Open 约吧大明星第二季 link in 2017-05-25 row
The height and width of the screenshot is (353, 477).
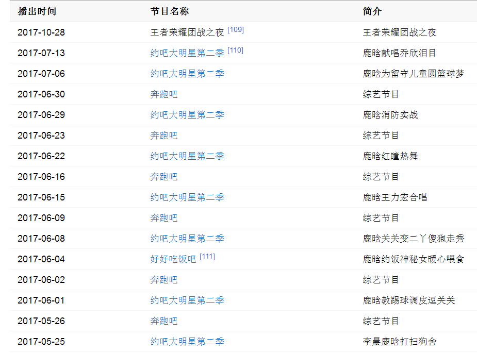(187, 342)
